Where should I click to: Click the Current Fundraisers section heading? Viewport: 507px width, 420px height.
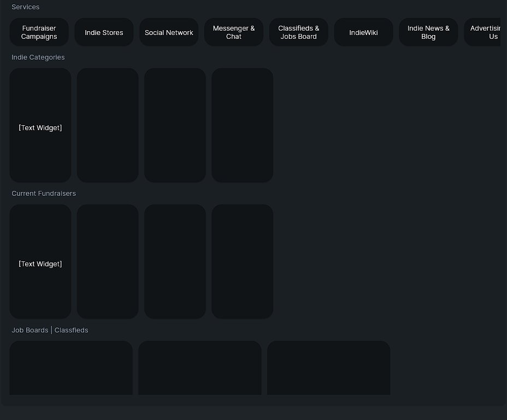44,193
